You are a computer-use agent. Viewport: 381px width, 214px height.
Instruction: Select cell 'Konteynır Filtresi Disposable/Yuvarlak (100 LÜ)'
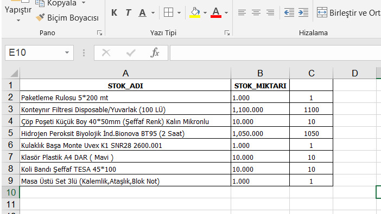[125, 109]
